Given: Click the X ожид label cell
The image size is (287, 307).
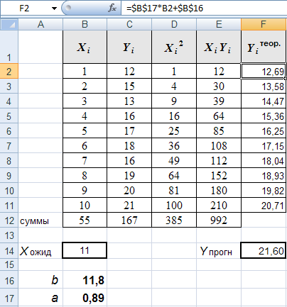Looking at the screenshot, I should 40,250.
